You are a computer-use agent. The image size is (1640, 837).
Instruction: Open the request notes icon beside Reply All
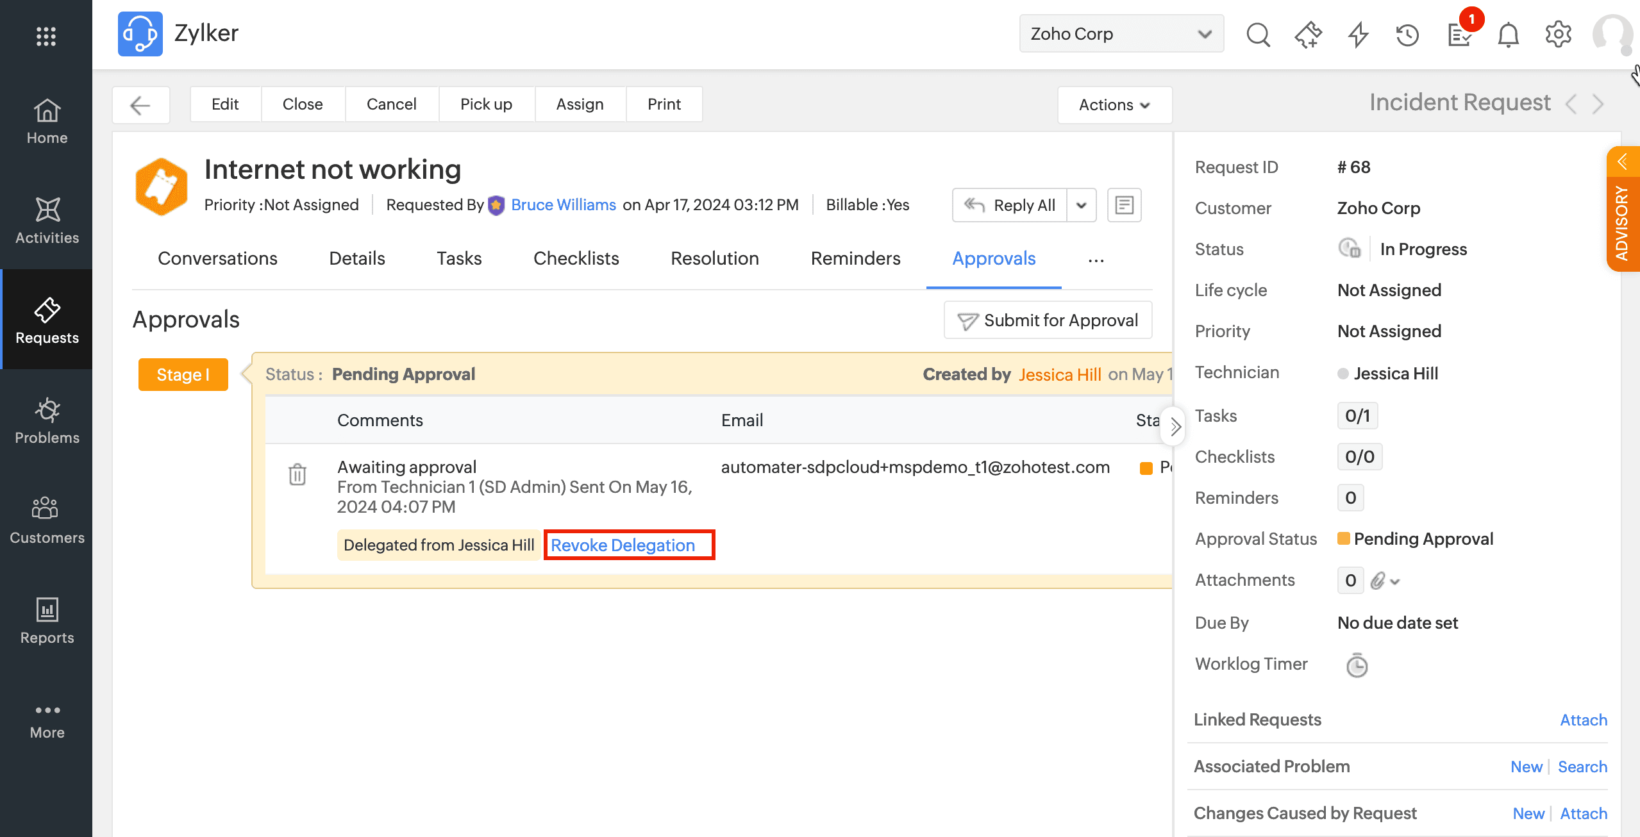1124,205
